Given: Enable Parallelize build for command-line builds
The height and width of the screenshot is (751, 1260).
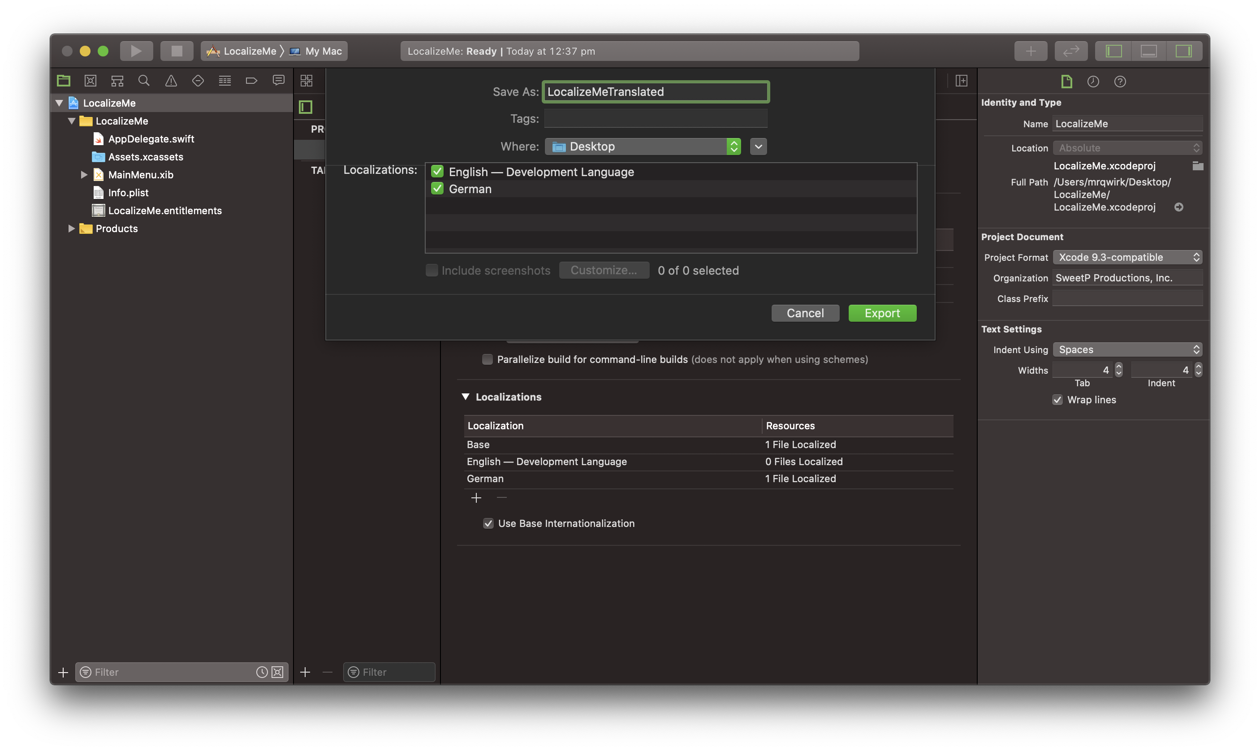Looking at the screenshot, I should [x=488, y=359].
